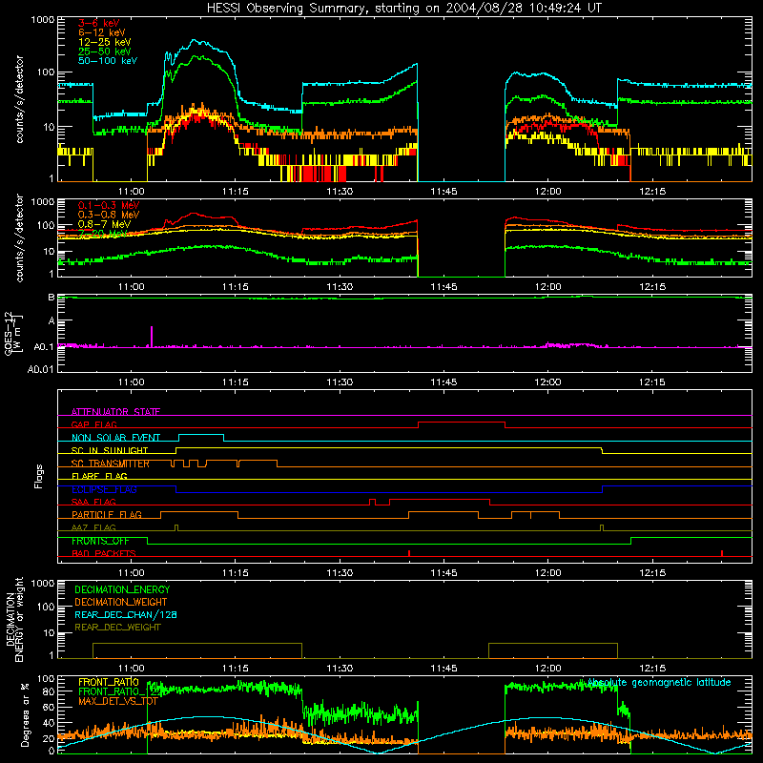Click the DECIMATION ENERGY or weight axis label
This screenshot has width=763, height=763.
tap(14, 619)
